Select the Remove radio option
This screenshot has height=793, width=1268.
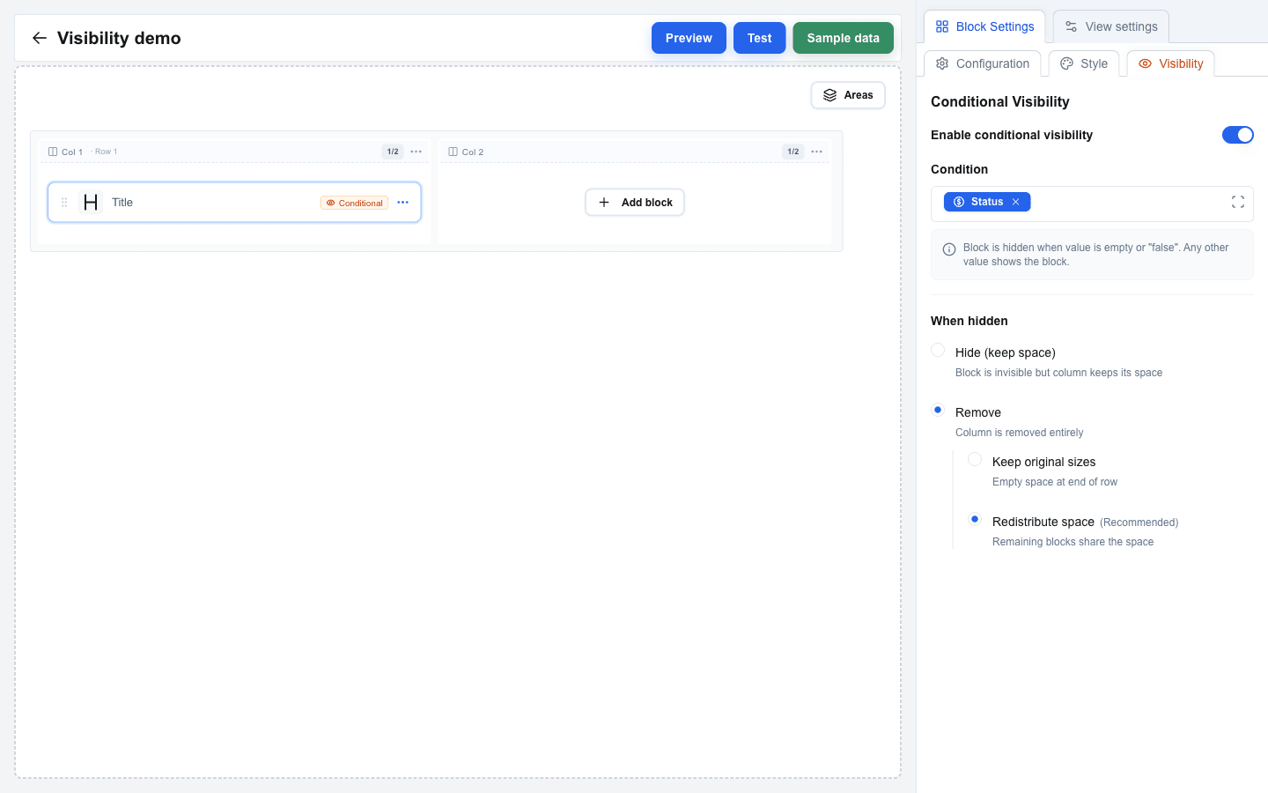pos(938,411)
